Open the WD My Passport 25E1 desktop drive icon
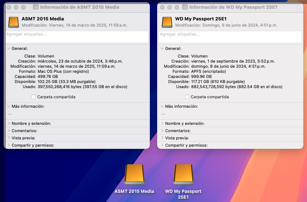Image resolution: width=307 pixels, height=202 pixels. pos(183,174)
